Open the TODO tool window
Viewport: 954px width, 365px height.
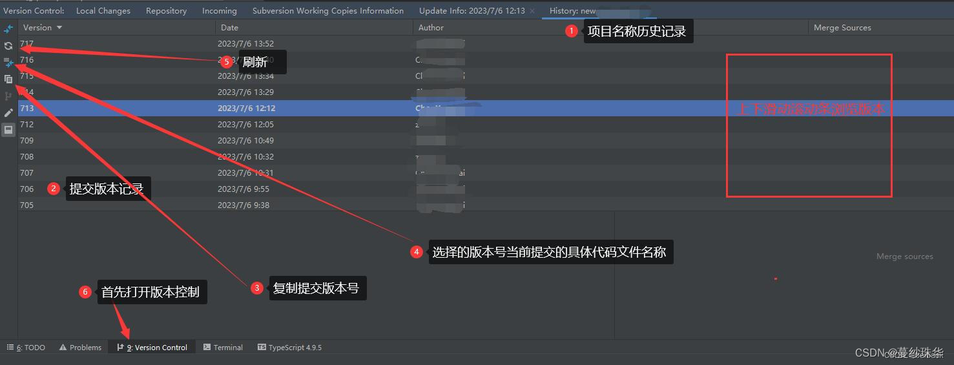[26, 347]
